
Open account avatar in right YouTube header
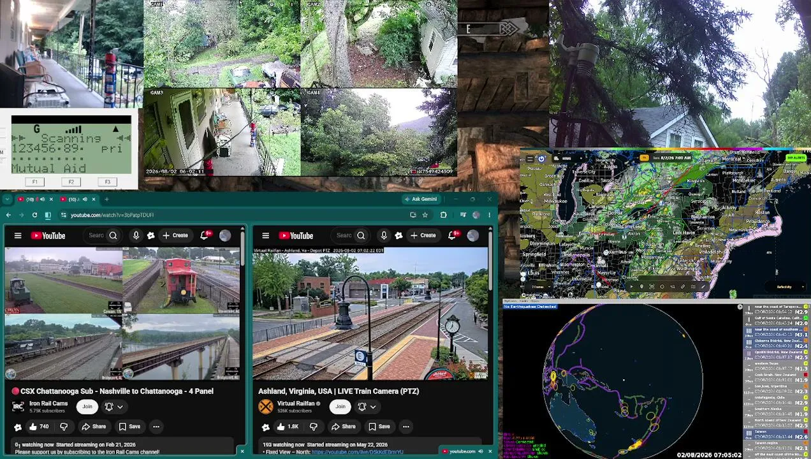pos(472,236)
